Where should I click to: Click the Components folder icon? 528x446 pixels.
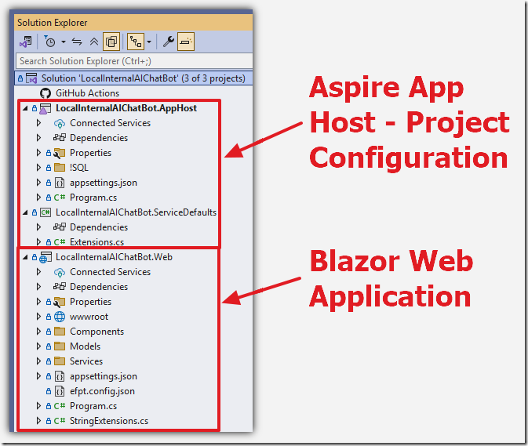click(60, 332)
